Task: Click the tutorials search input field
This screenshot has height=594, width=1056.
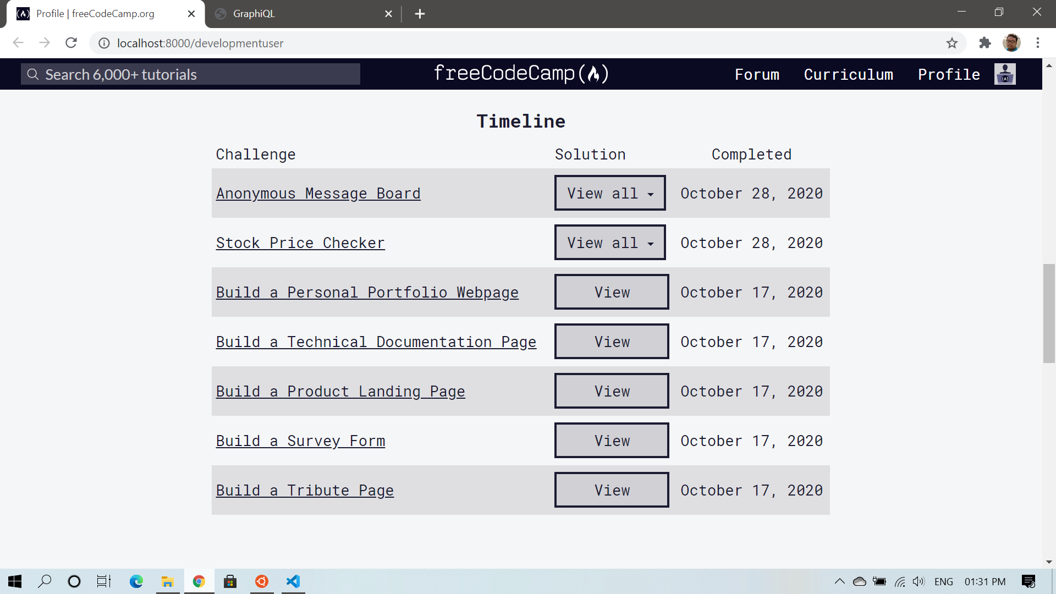Action: tap(190, 74)
